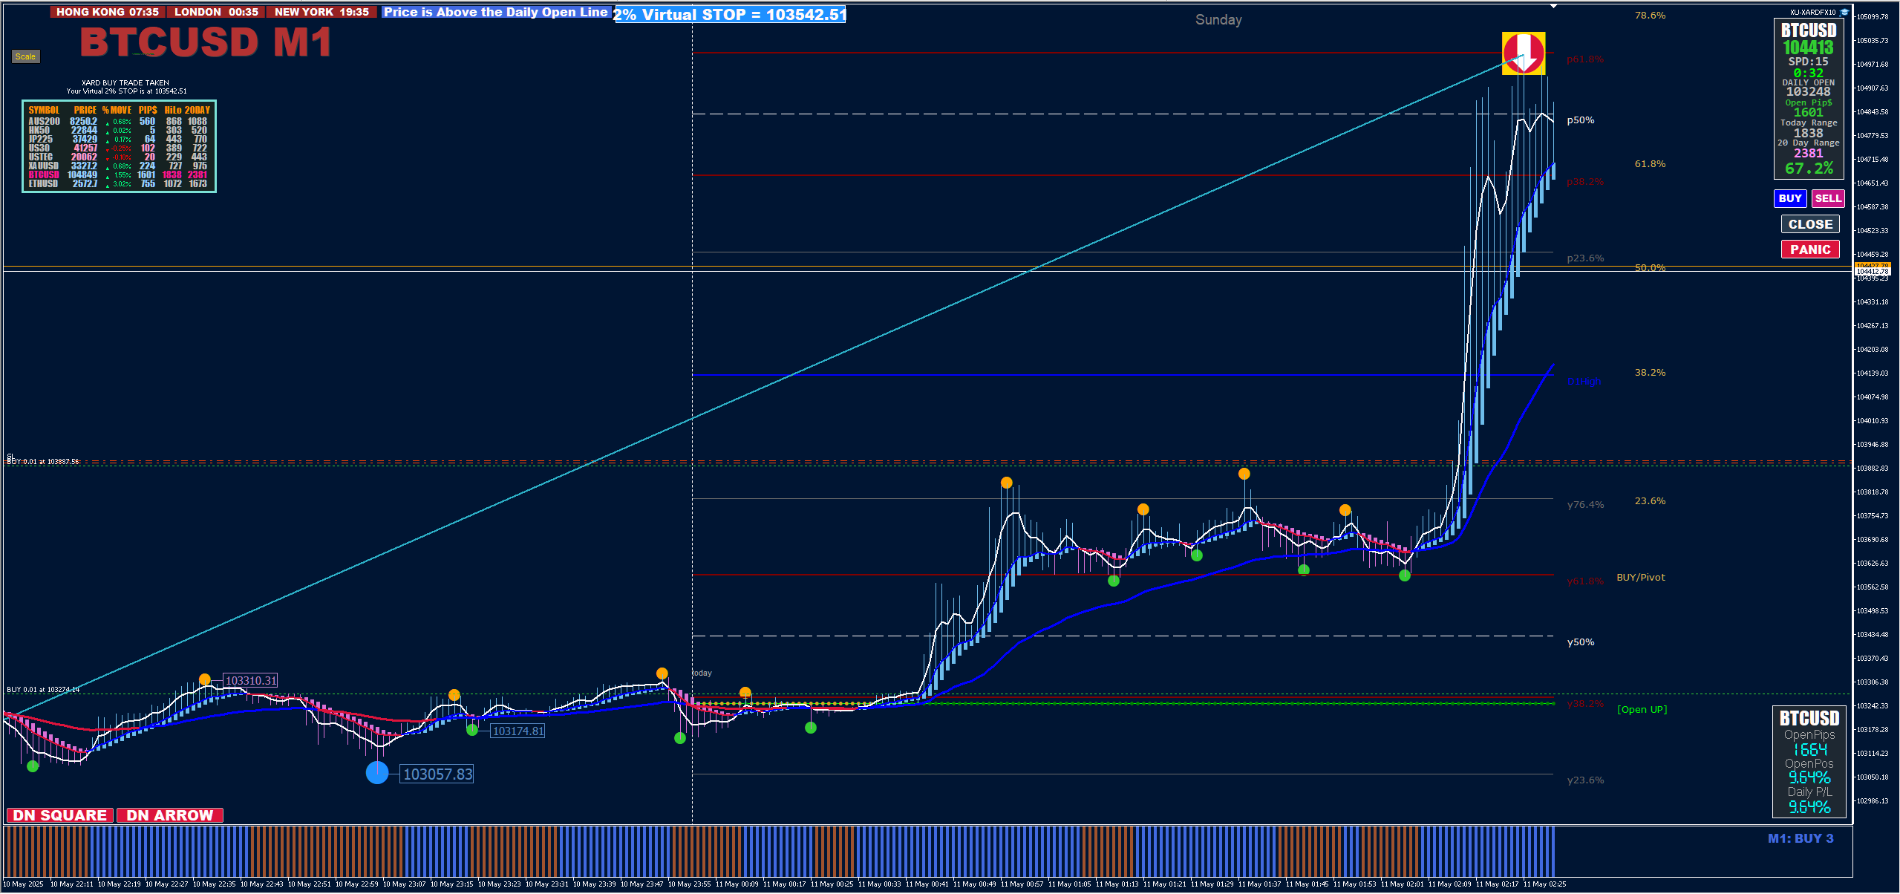
Task: Toggle the DN ARROW button
Action: 170,815
